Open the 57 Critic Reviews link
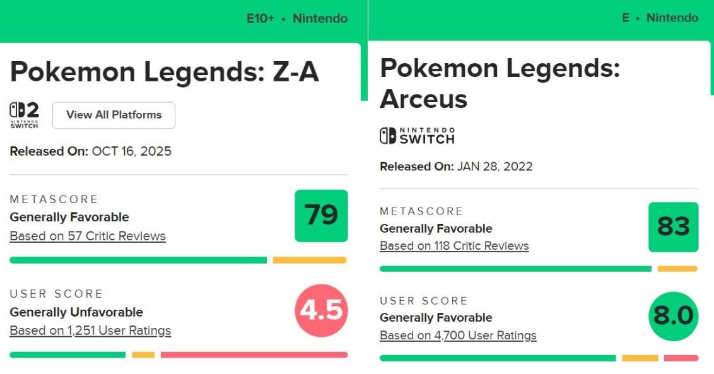 [x=88, y=237]
